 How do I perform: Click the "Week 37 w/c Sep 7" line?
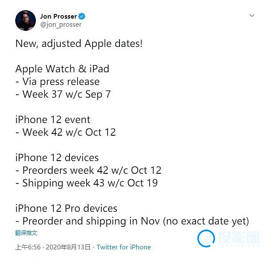[x=63, y=94]
